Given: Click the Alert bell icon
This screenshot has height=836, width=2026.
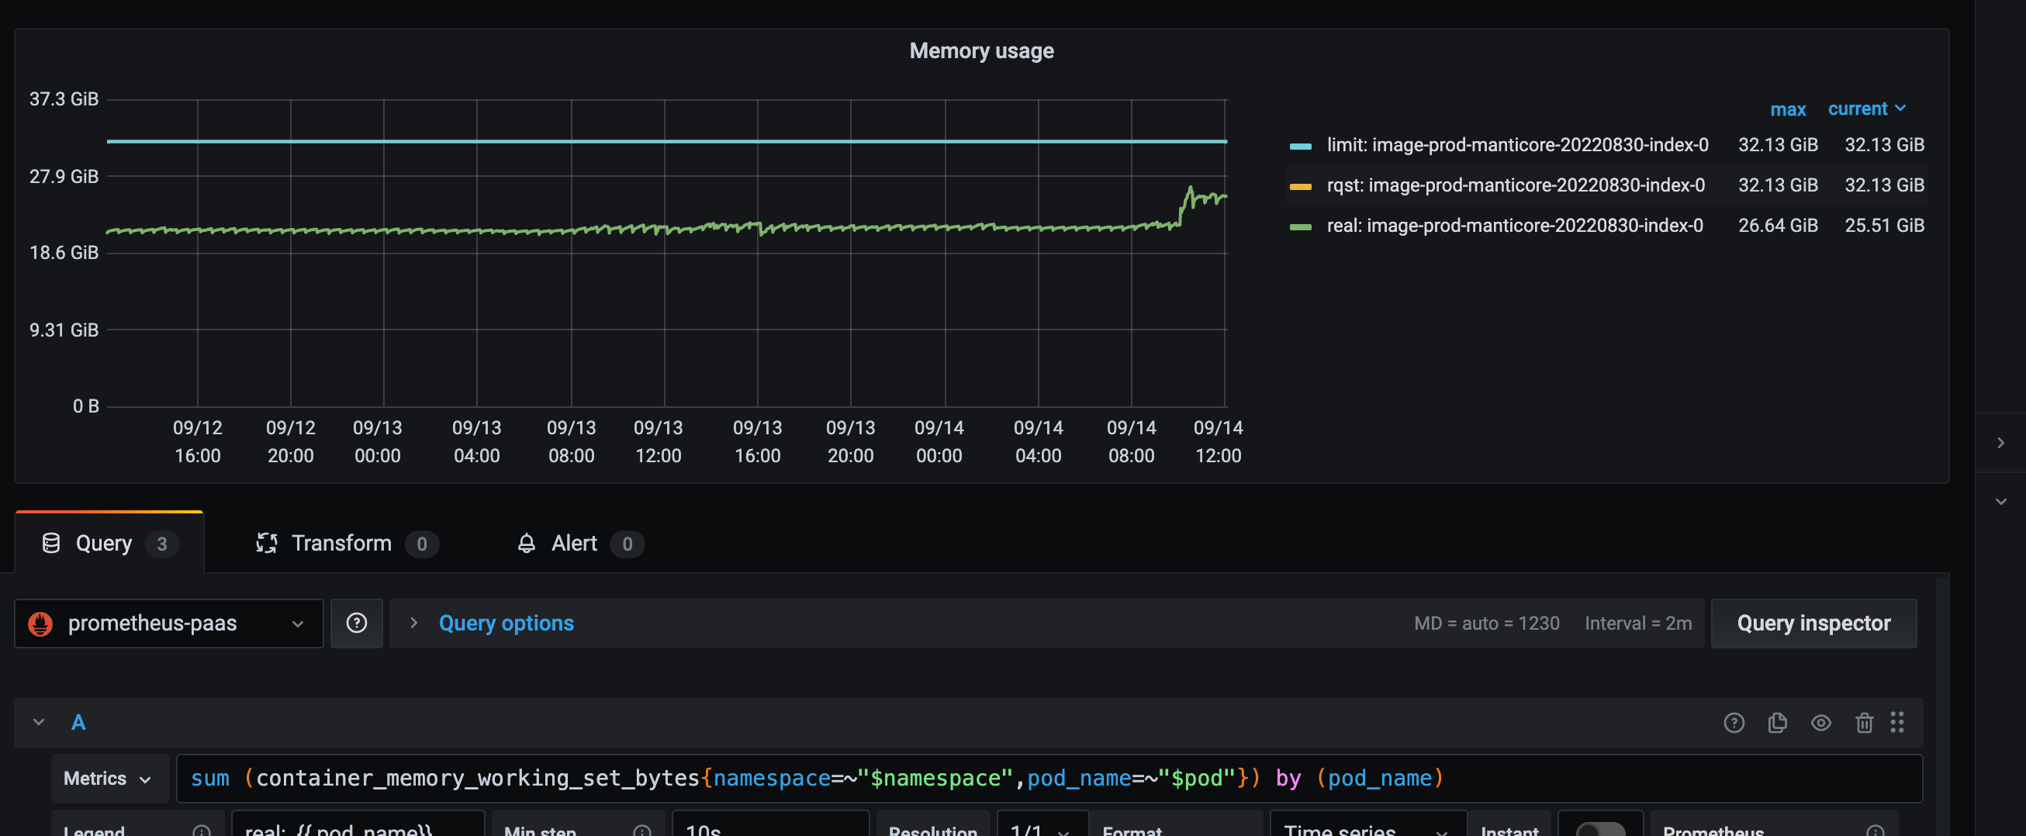Looking at the screenshot, I should click(527, 543).
